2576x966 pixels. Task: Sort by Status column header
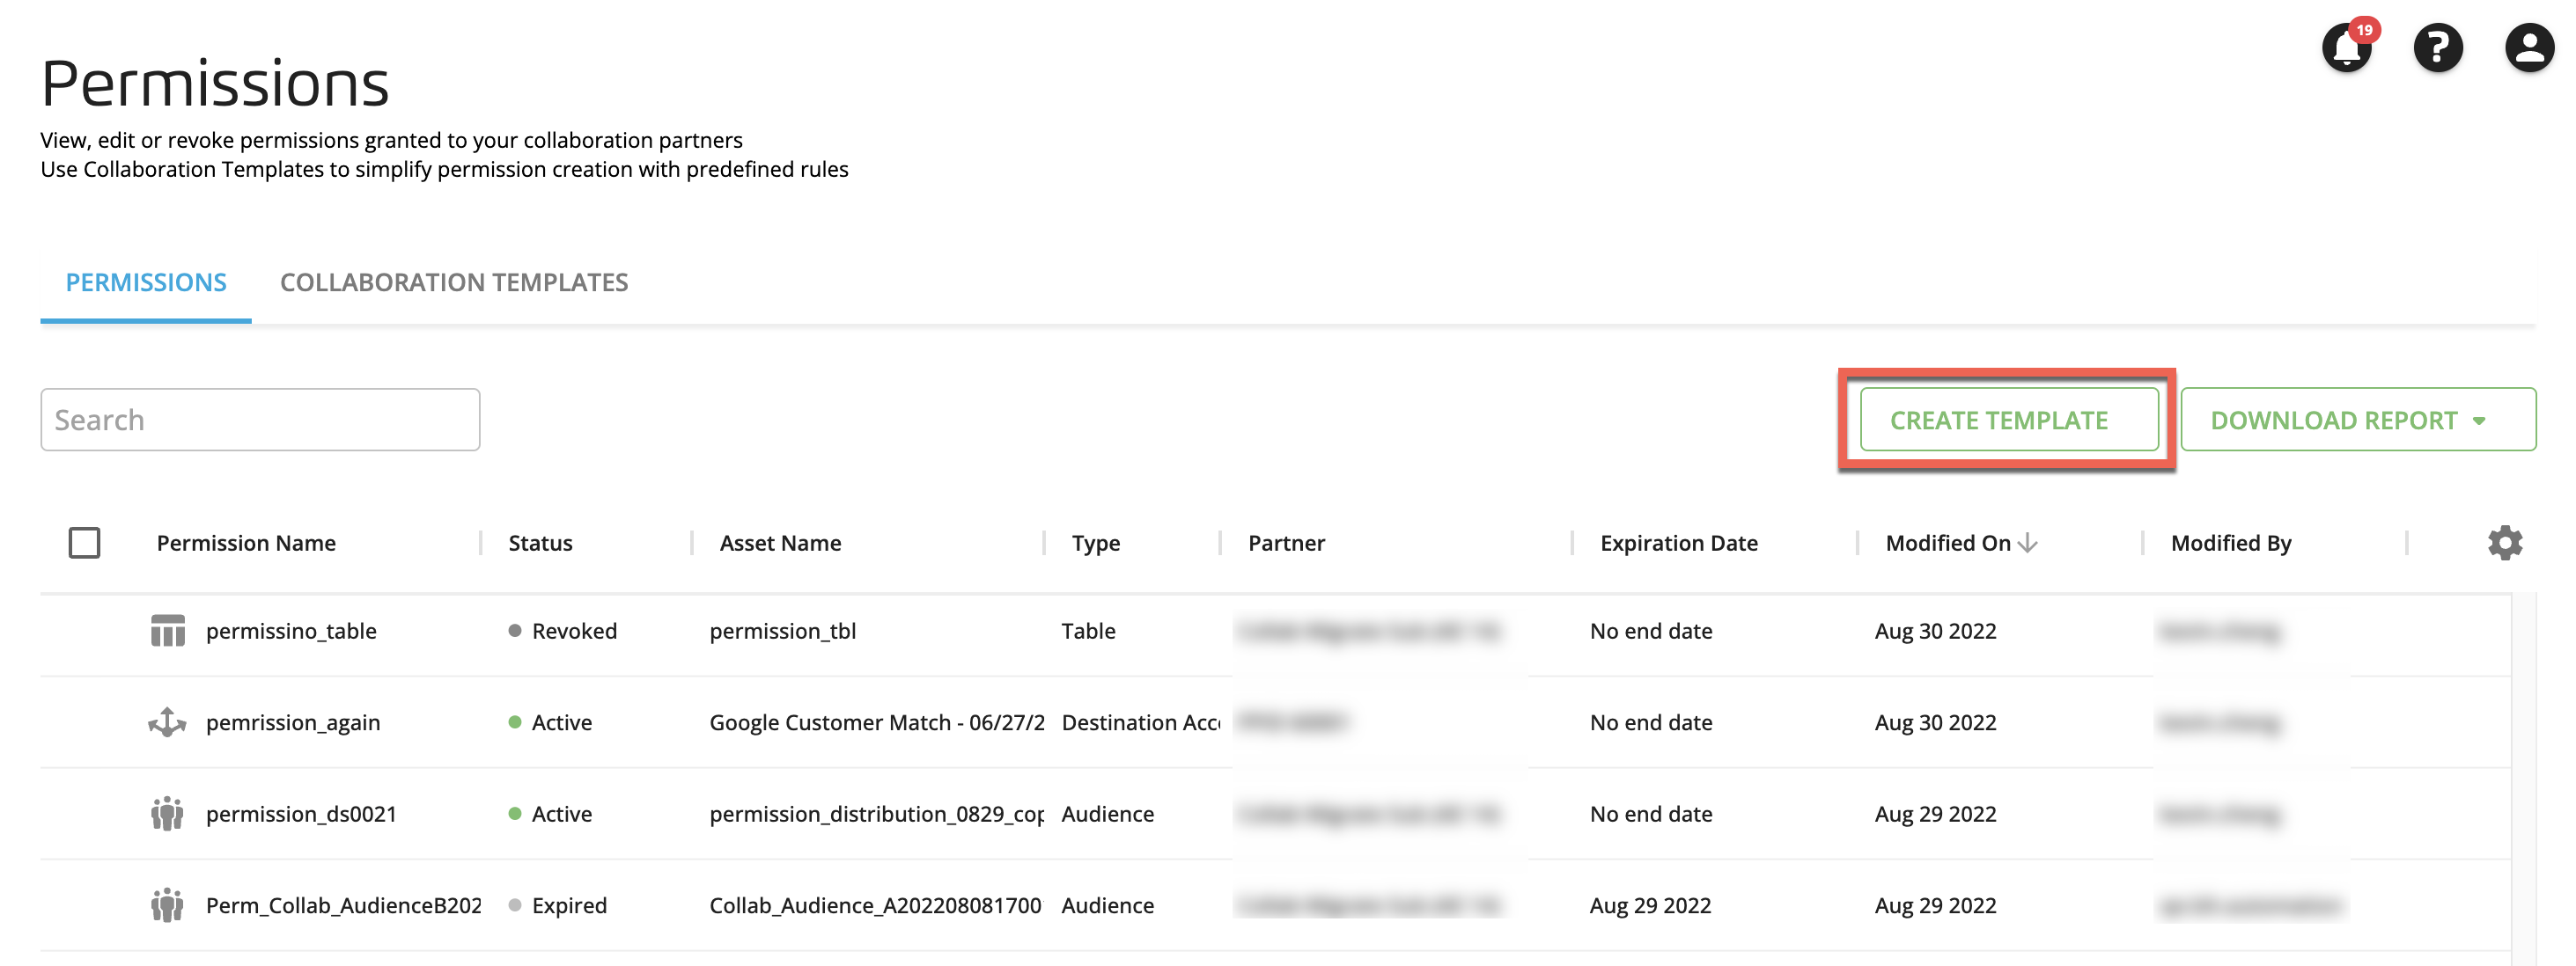pyautogui.click(x=540, y=543)
